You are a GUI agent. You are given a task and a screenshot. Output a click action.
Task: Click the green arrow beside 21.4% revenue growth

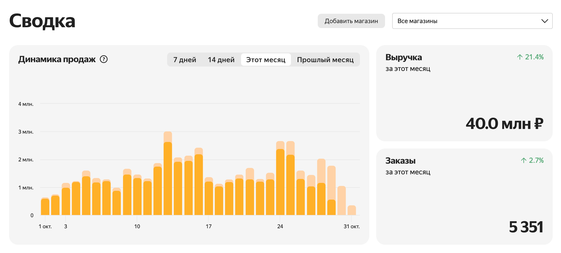coord(520,57)
